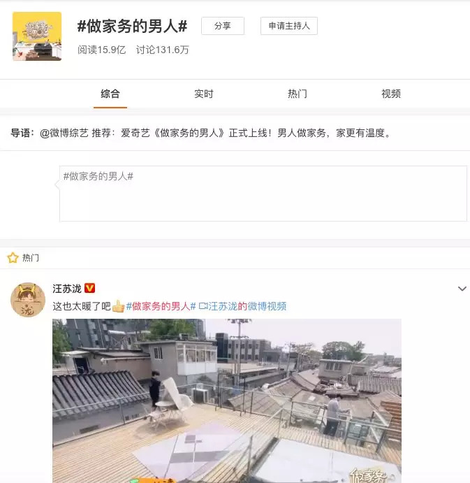Switch to the 综合 tab
The image size is (470, 483).
(x=110, y=94)
